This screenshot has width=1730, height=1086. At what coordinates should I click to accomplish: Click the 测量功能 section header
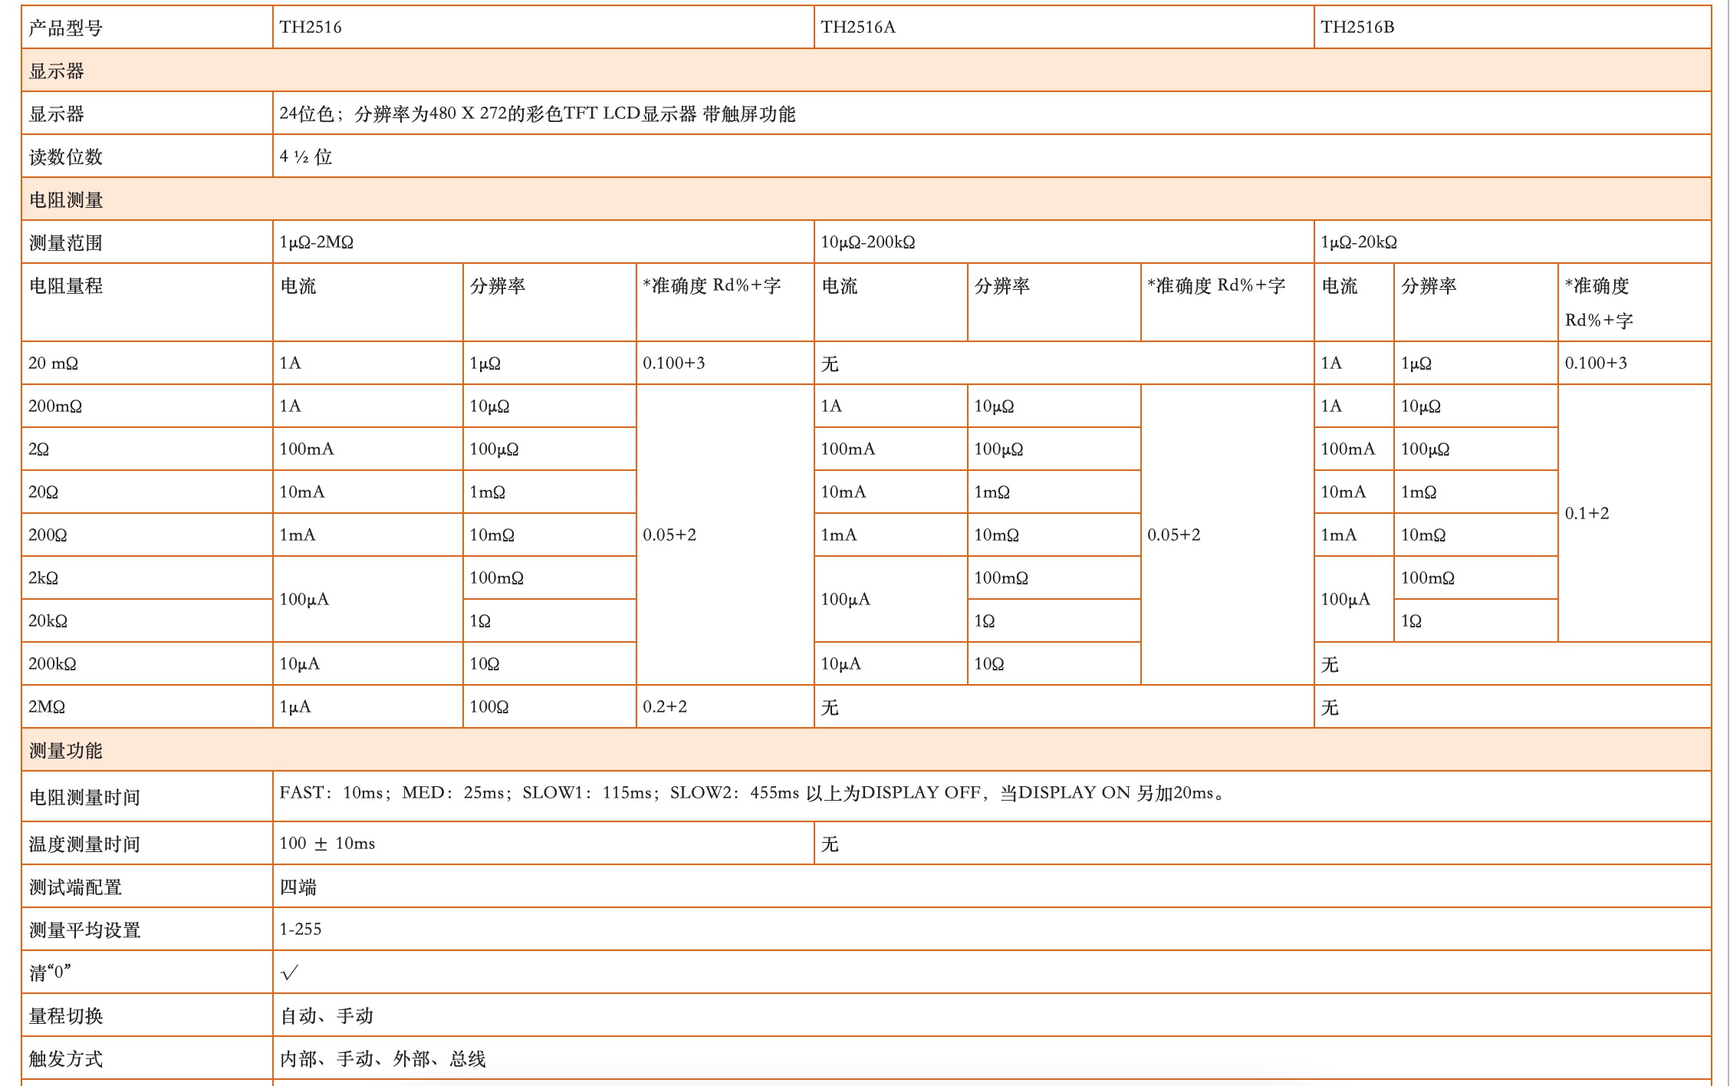pyautogui.click(x=867, y=750)
